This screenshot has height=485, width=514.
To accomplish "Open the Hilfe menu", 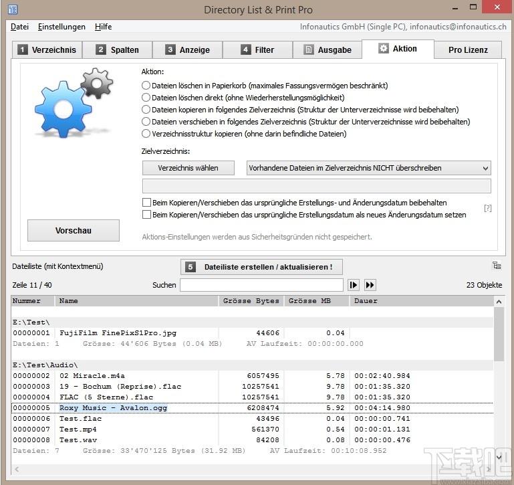I will (x=103, y=27).
